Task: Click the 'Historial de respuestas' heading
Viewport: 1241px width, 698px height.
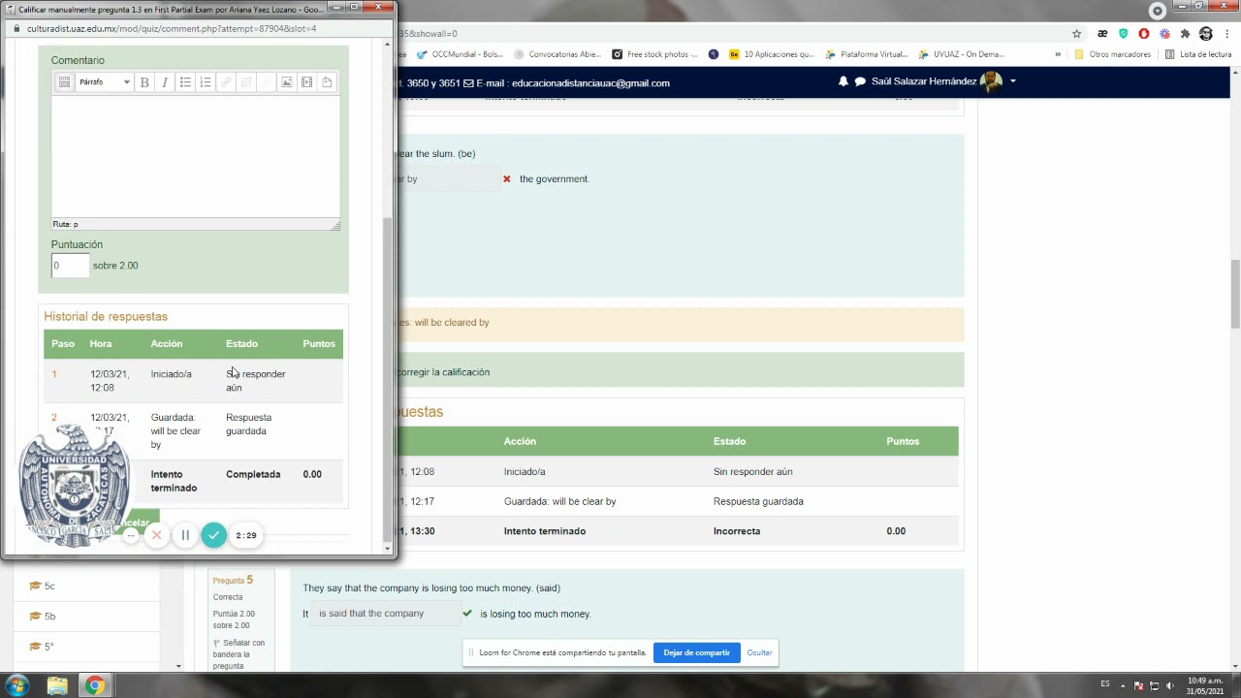Action: [x=106, y=316]
